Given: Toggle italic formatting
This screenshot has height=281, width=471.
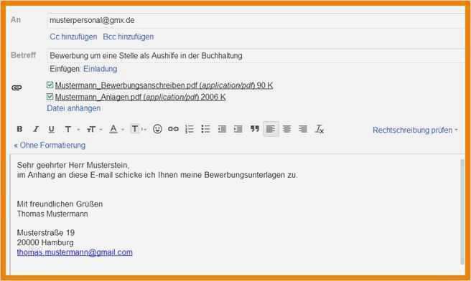Looking at the screenshot, I should click(36, 129).
